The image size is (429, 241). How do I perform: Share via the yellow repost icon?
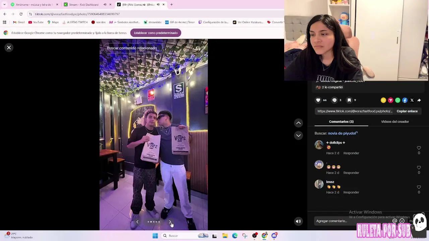383,100
